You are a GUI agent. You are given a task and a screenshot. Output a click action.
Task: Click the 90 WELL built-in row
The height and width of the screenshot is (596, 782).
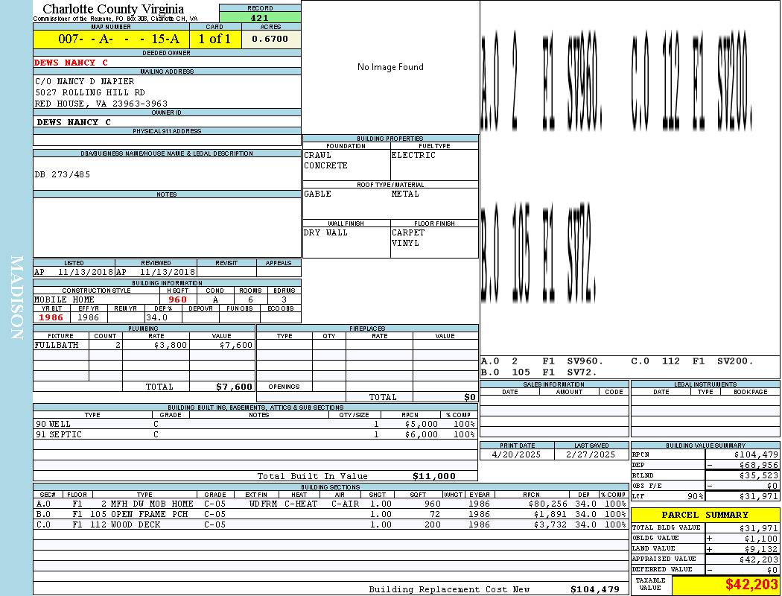tap(253, 424)
